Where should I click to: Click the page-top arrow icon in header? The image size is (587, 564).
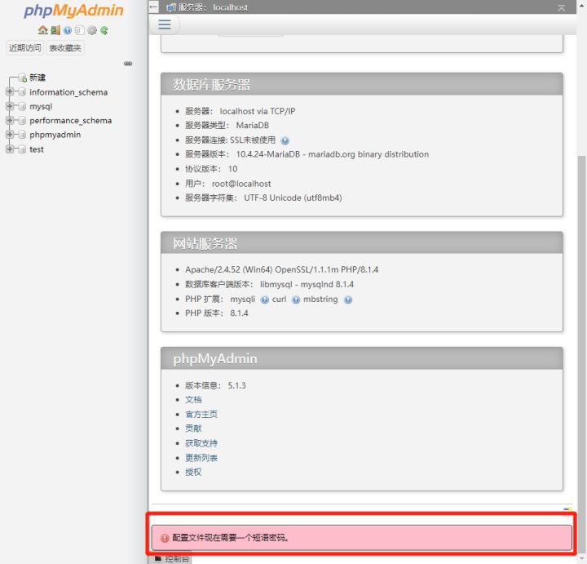(561, 7)
